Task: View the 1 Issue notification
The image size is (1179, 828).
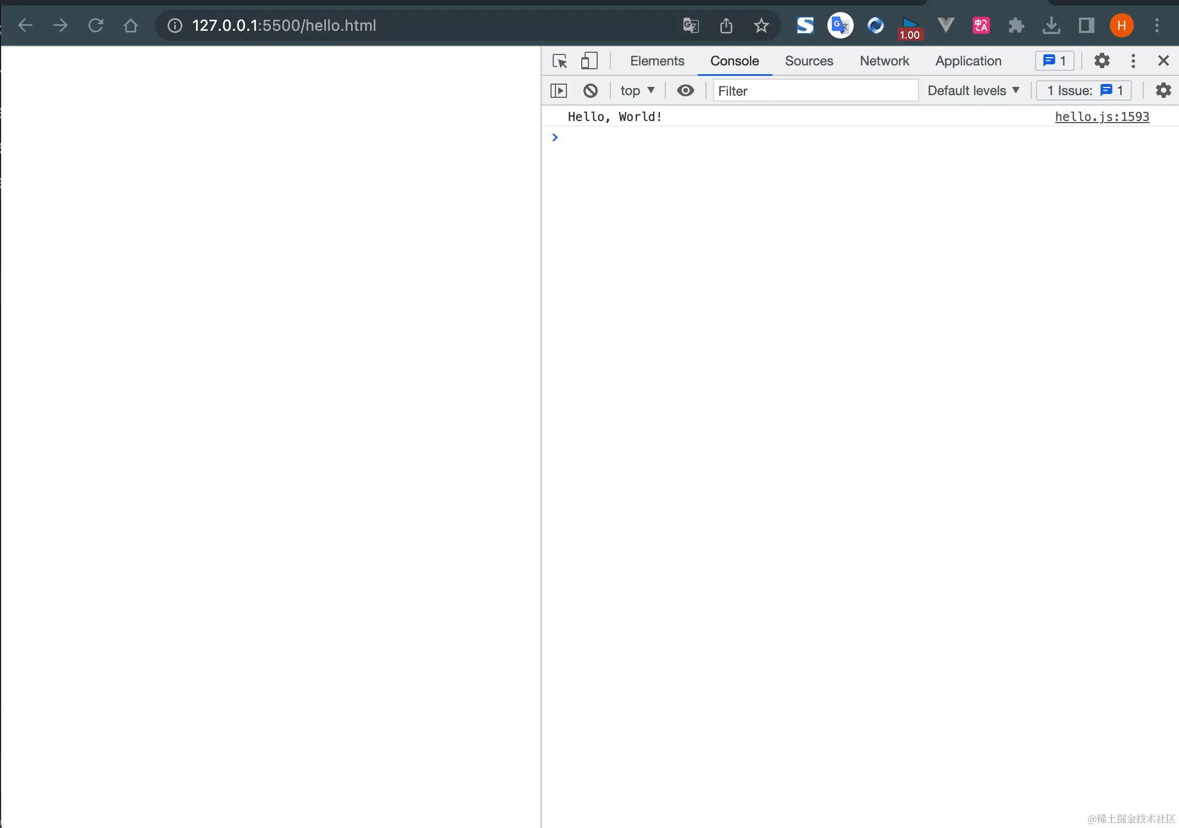Action: coord(1082,90)
